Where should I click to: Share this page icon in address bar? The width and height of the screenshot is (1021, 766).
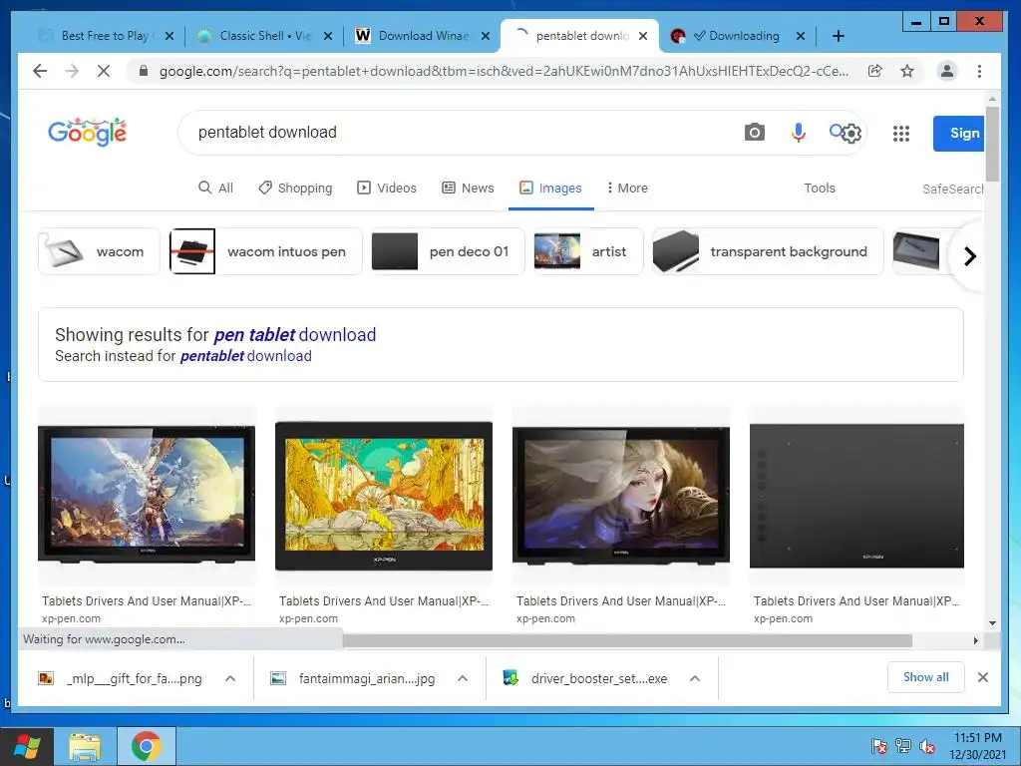pyautogui.click(x=875, y=71)
